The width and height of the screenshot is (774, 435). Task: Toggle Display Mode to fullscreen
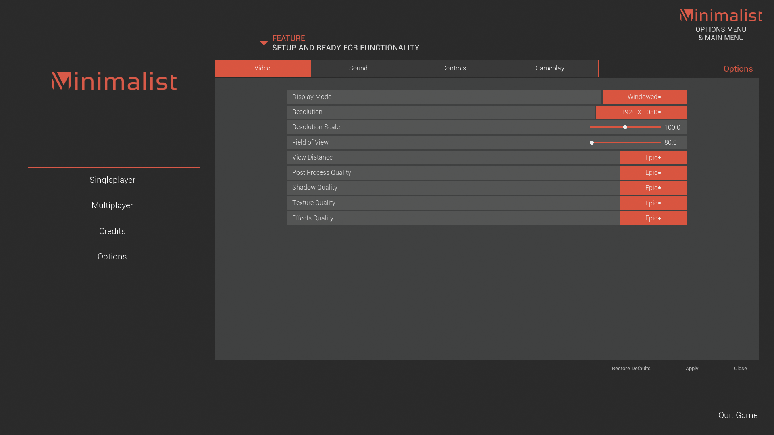[644, 96]
